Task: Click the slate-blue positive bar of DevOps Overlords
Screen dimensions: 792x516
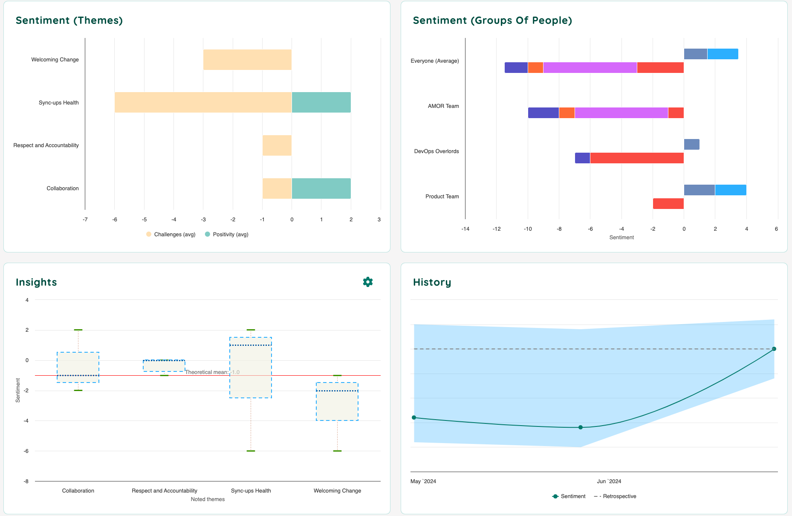Action: [692, 144]
